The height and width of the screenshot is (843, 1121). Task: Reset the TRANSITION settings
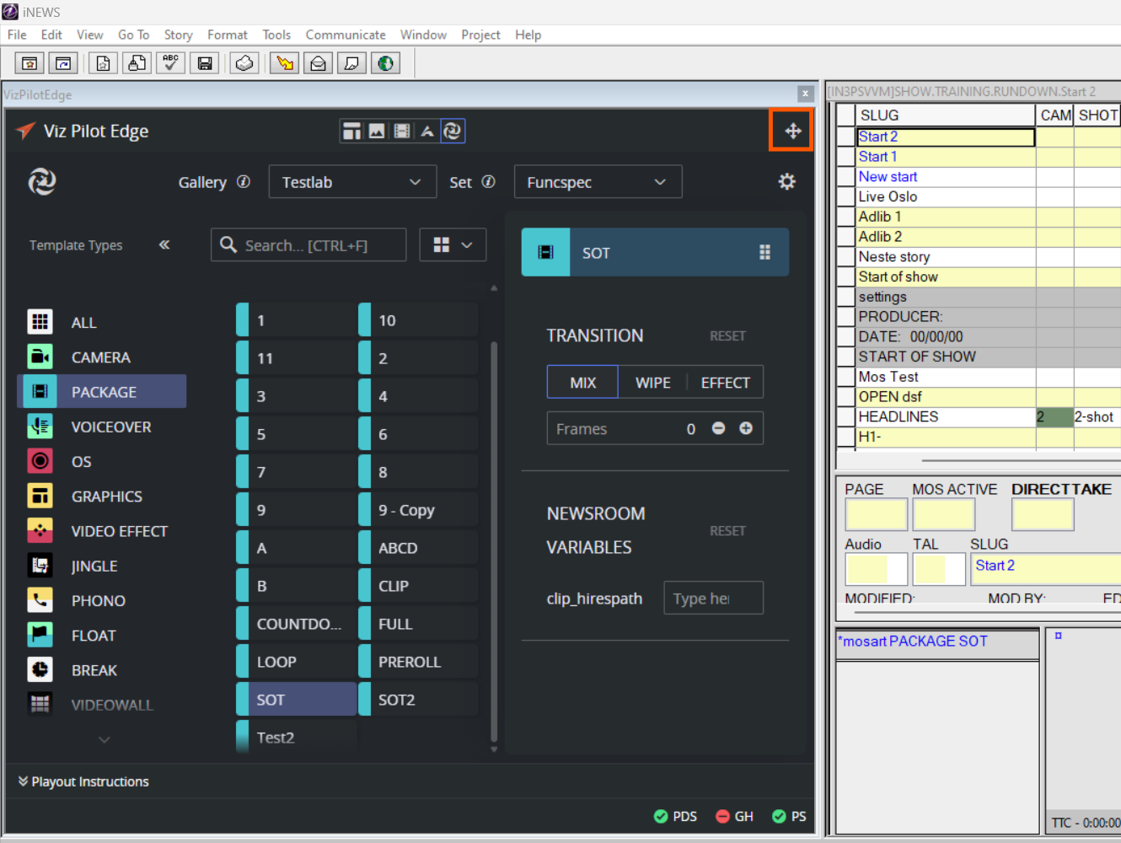coord(727,336)
